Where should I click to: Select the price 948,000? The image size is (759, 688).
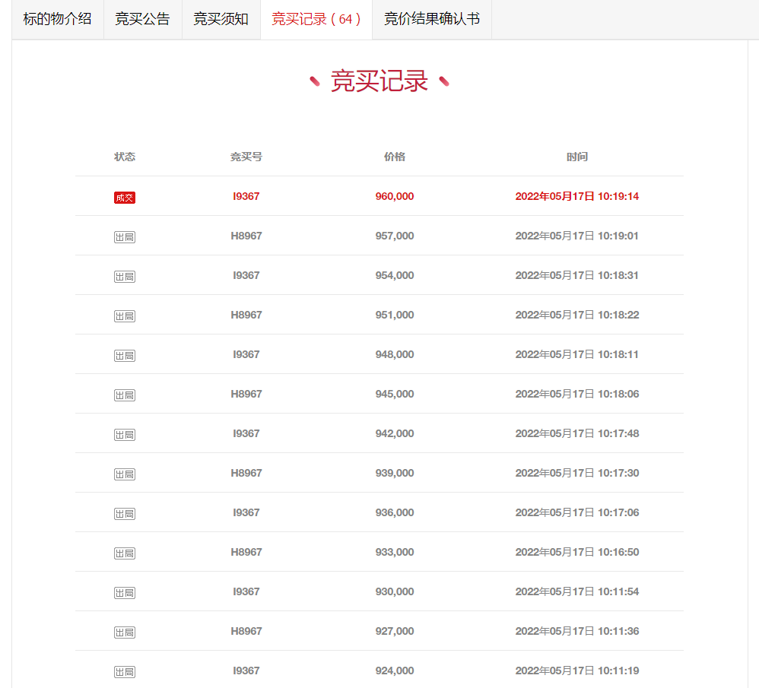pos(395,355)
